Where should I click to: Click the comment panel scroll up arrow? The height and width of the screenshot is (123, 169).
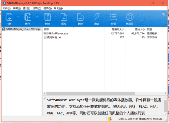[165, 98]
